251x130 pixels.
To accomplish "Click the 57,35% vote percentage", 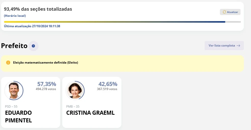I will pyautogui.click(x=47, y=84).
